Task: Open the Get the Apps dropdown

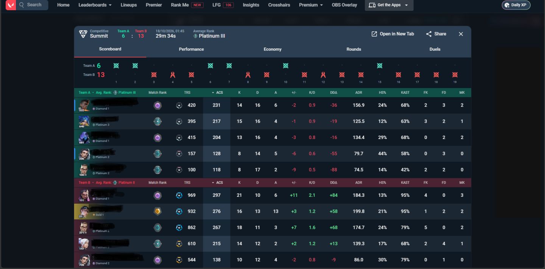Action: pos(389,5)
